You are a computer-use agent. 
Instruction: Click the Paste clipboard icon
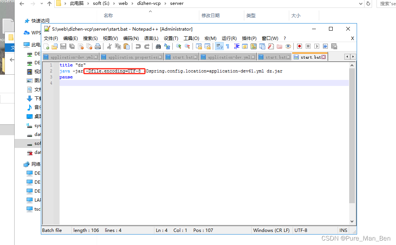(x=127, y=46)
